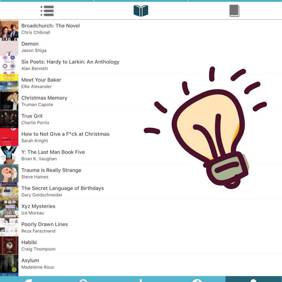Select the closed gray book tab icon
The image size is (282, 282).
[x=234, y=11]
